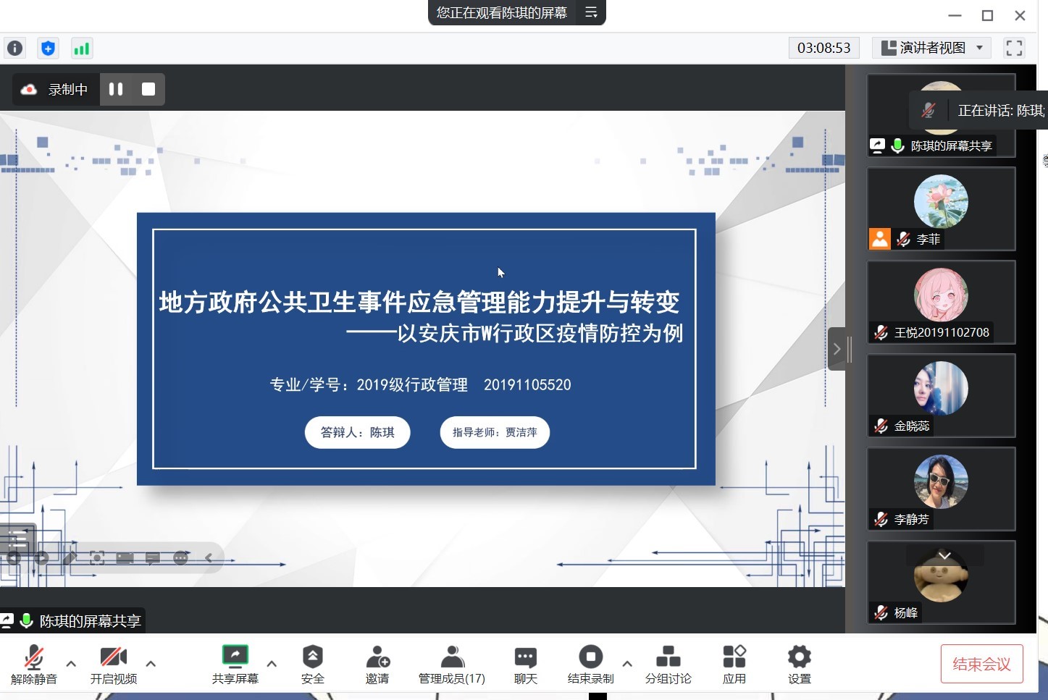Expand the share screen options arrow

click(x=272, y=663)
